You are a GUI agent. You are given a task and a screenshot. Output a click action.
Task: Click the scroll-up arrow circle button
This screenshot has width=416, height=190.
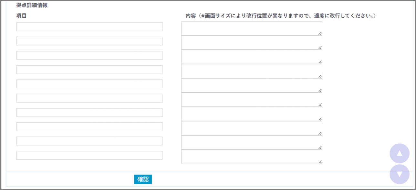pos(400,153)
